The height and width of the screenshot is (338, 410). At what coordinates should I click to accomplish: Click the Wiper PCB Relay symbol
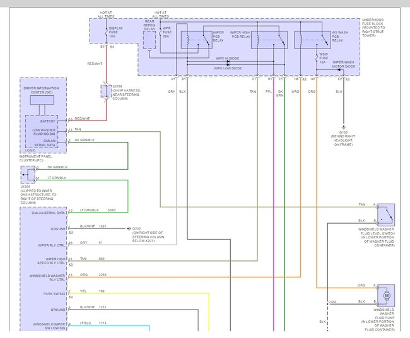click(x=196, y=40)
